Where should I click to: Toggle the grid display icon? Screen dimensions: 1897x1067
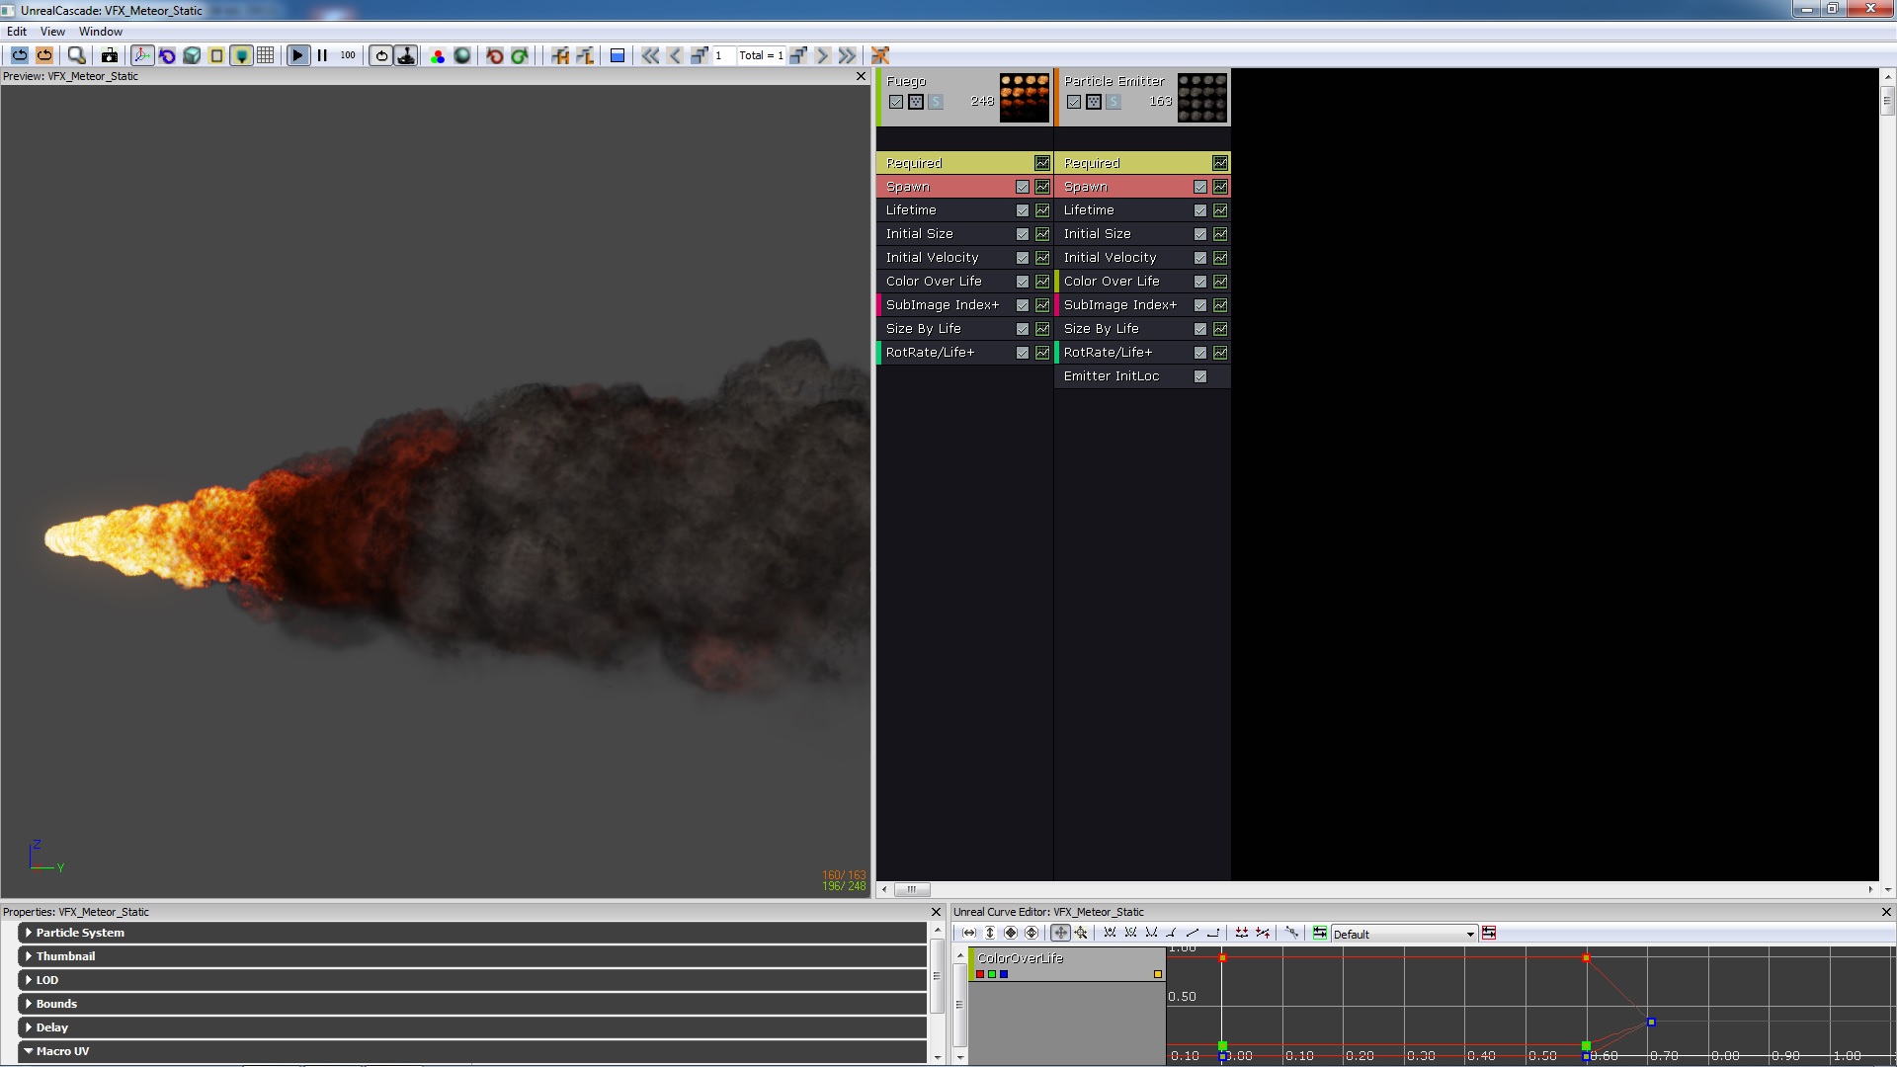point(266,55)
